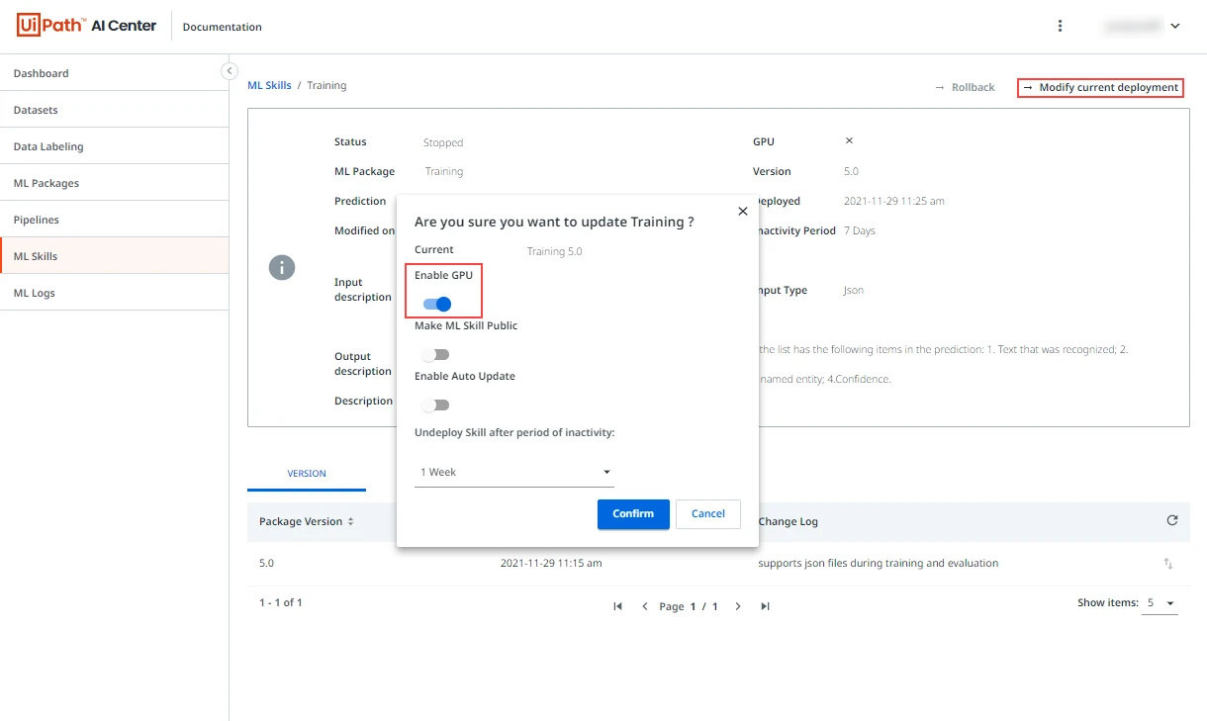Toggle Enable Auto Update switch
Screen dimensions: 1207x721
coord(435,405)
